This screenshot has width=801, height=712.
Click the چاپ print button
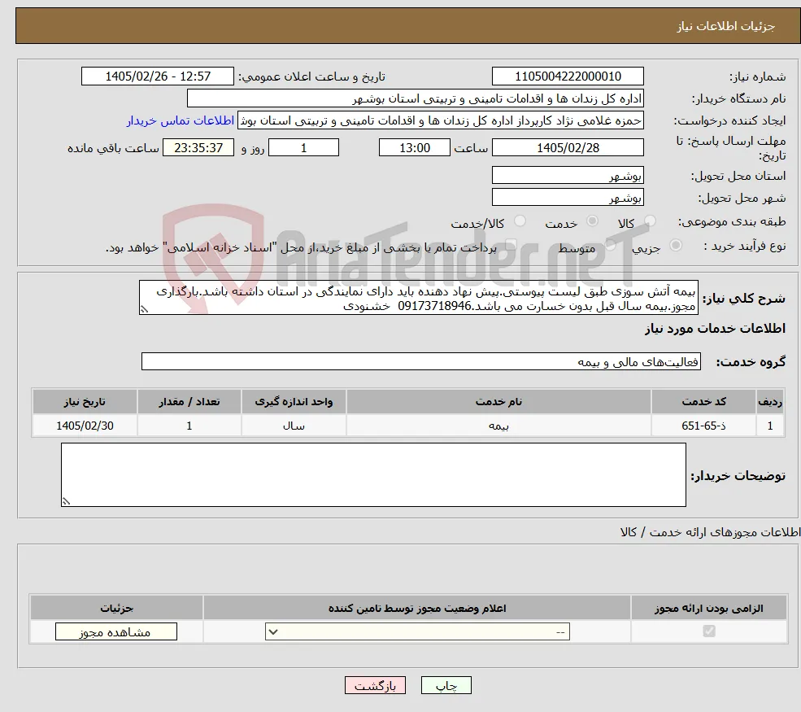coord(446,685)
